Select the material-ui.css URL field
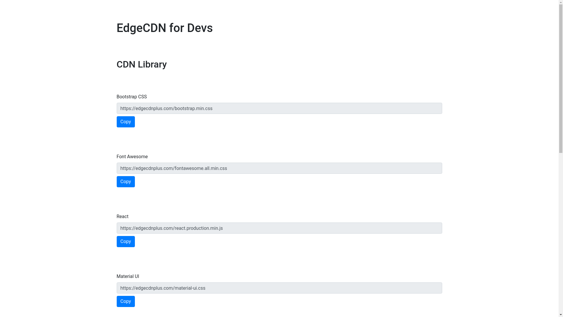Screen dimensions: 563x317 click(x=279, y=288)
